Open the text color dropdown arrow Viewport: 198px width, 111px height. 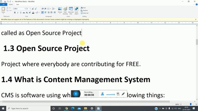point(35,13)
